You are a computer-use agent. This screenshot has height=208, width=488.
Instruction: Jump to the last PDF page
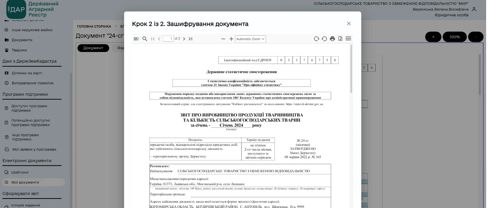[x=191, y=39]
